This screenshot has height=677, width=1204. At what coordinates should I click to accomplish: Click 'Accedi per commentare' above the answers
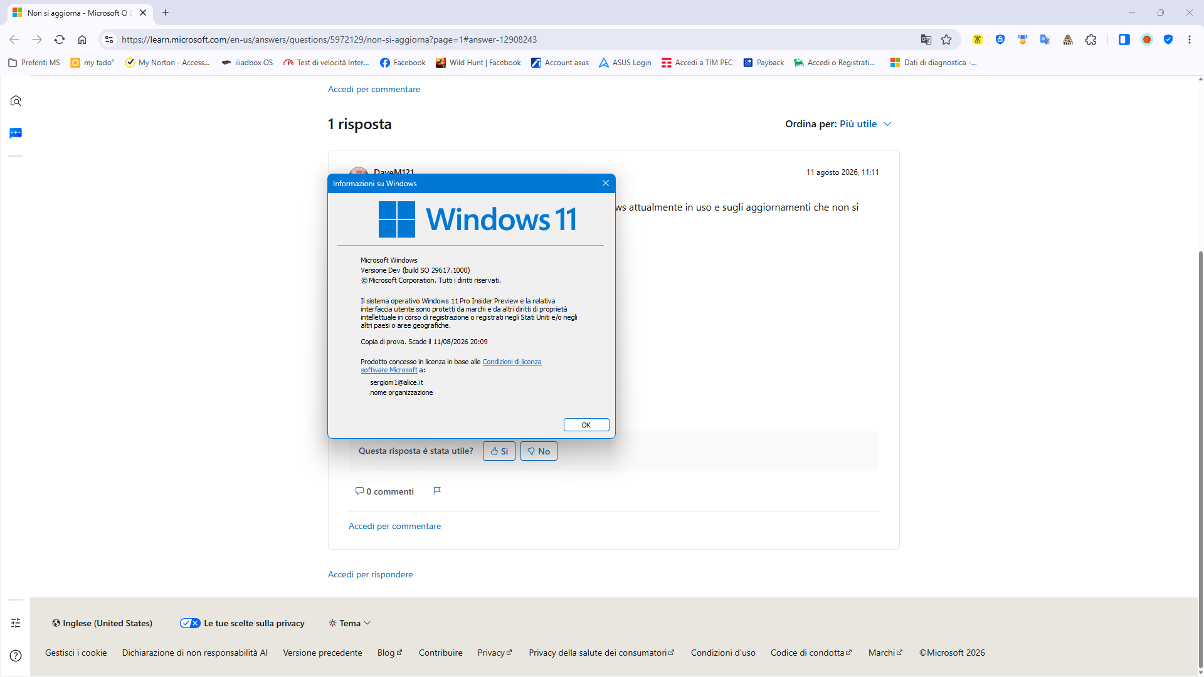[374, 89]
